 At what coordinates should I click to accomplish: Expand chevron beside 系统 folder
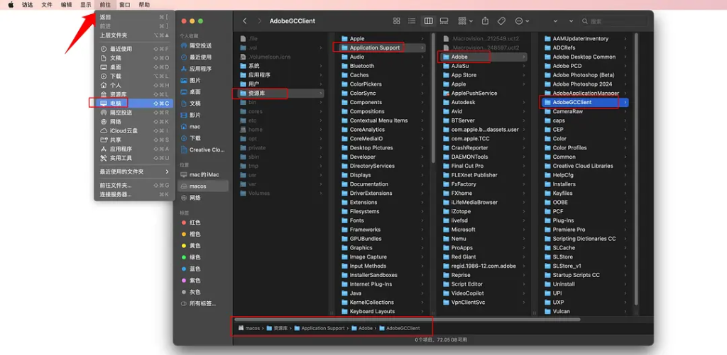click(x=321, y=66)
